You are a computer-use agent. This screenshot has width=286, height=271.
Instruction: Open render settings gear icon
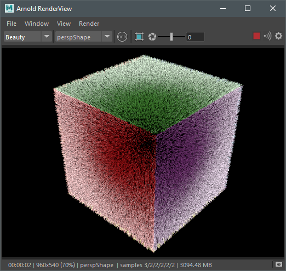point(278,36)
